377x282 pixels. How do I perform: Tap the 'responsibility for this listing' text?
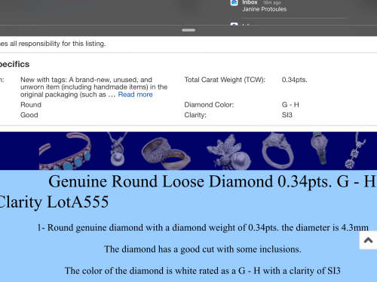[x=53, y=44]
